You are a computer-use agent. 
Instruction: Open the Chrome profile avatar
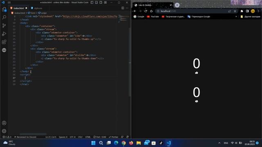[253, 11]
